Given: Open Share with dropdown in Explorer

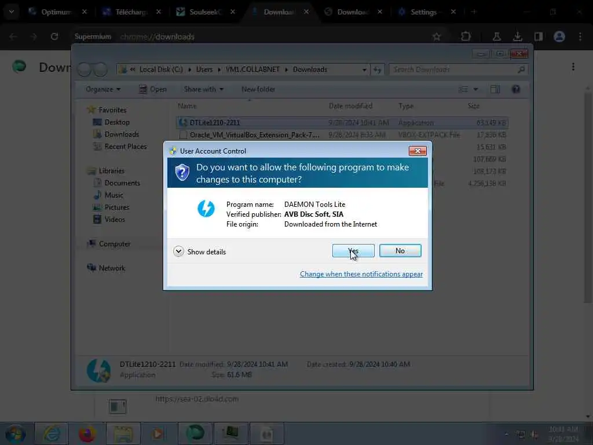Looking at the screenshot, I should pyautogui.click(x=203, y=89).
